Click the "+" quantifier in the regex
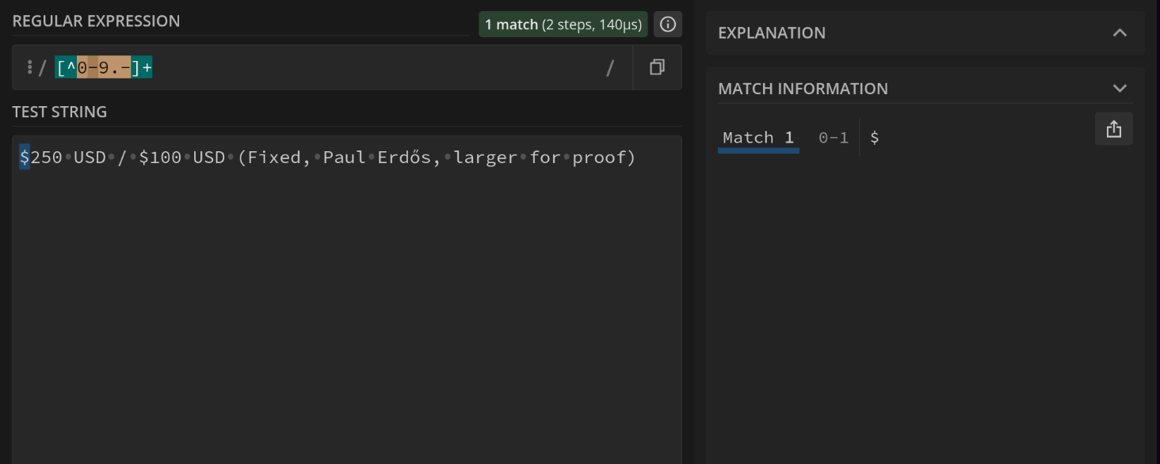Image resolution: width=1160 pixels, height=464 pixels. [147, 68]
